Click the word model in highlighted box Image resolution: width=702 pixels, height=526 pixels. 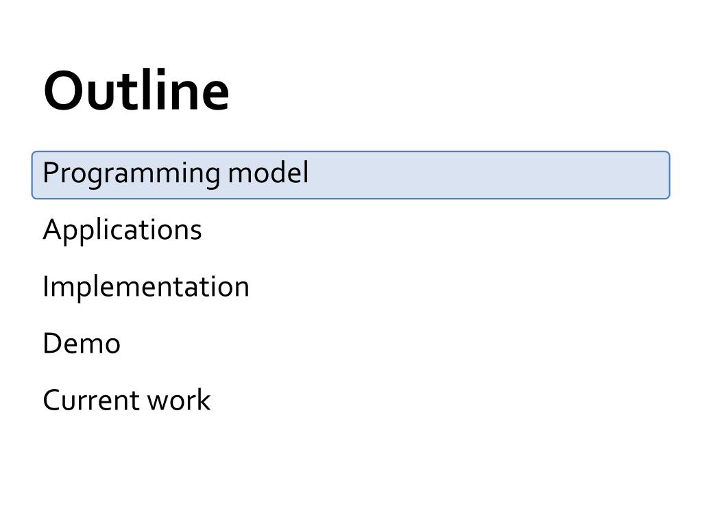[268, 172]
